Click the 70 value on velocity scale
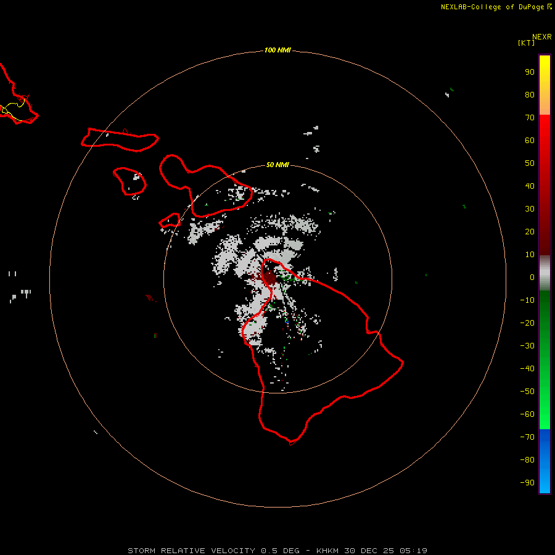Image resolution: width=555 pixels, height=555 pixels. [x=530, y=118]
